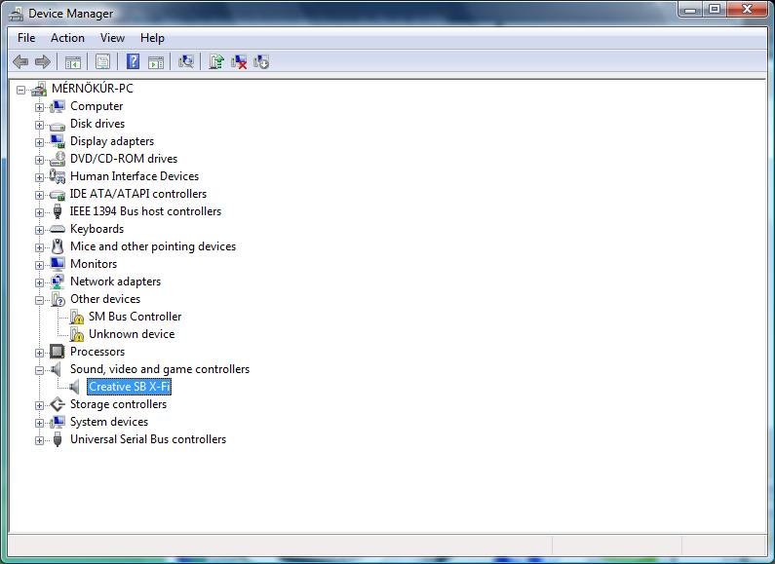The image size is (775, 564).
Task: Open the View menu
Action: [112, 38]
